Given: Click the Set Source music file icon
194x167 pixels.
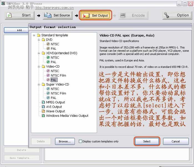Looking at the screenshot, I should click(x=48, y=15).
